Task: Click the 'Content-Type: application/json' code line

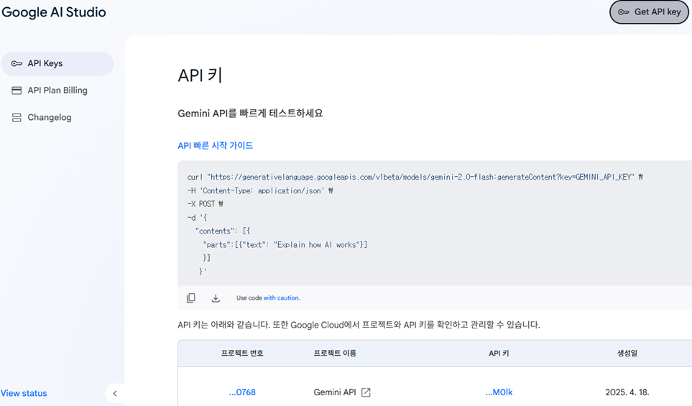Action: pyautogui.click(x=260, y=190)
